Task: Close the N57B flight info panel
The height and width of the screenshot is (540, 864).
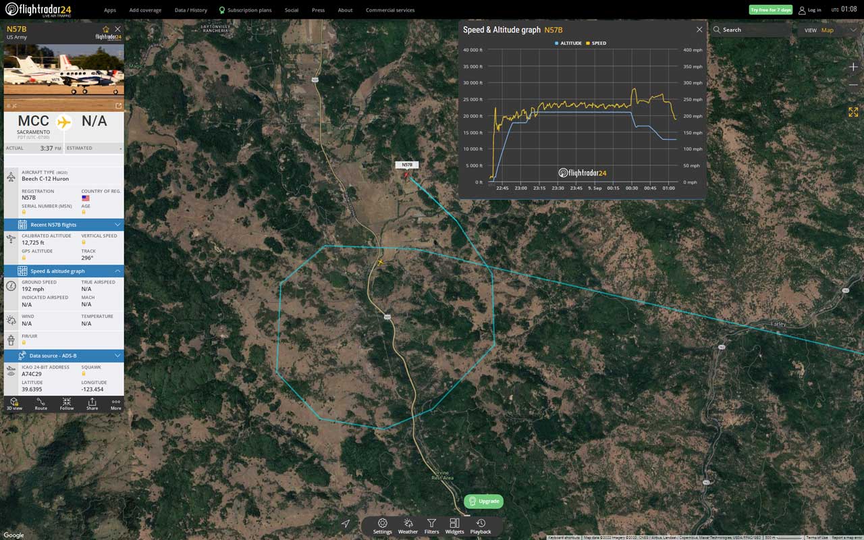Action: 117,29
